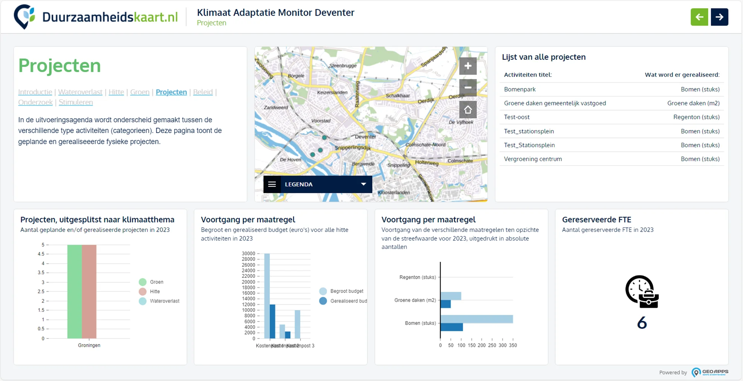This screenshot has width=743, height=381.
Task: Open the Wateroverlast page link
Action: [x=80, y=92]
